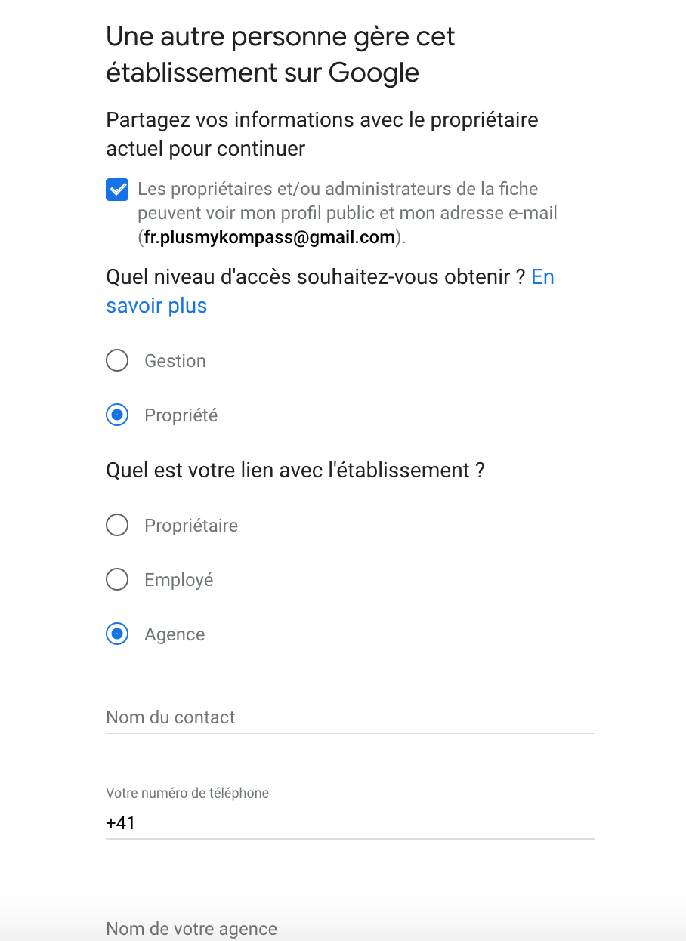The width and height of the screenshot is (686, 941).
Task: Click the Employé label text
Action: coord(179,580)
